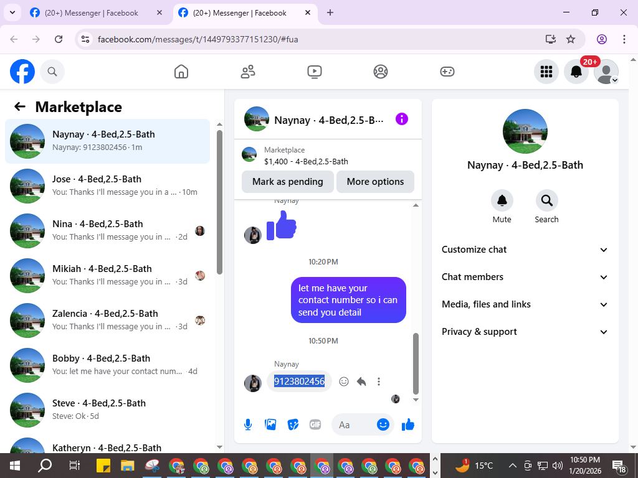Screen dimensions: 638x478
Task: Expand the Privacy & support section
Action: coord(525,332)
